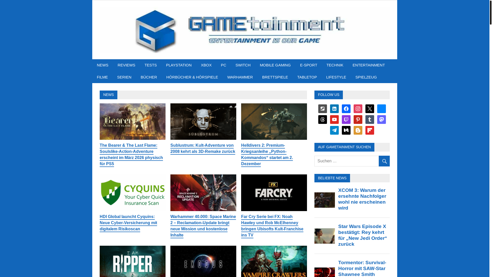This screenshot has width=492, height=277.
Task: Click the Star Wars Rey sidebar thumbnail
Action: tap(324, 236)
